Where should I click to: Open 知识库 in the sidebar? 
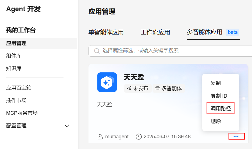(x=14, y=68)
